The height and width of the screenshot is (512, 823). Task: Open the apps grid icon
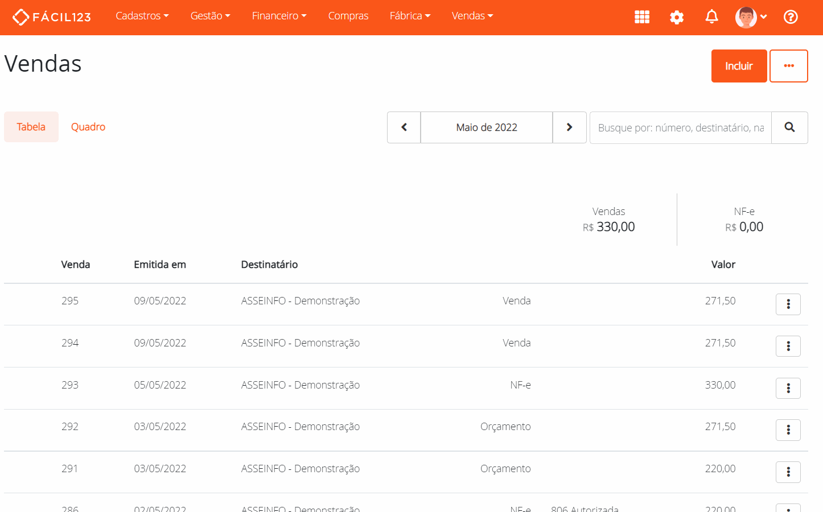(642, 17)
